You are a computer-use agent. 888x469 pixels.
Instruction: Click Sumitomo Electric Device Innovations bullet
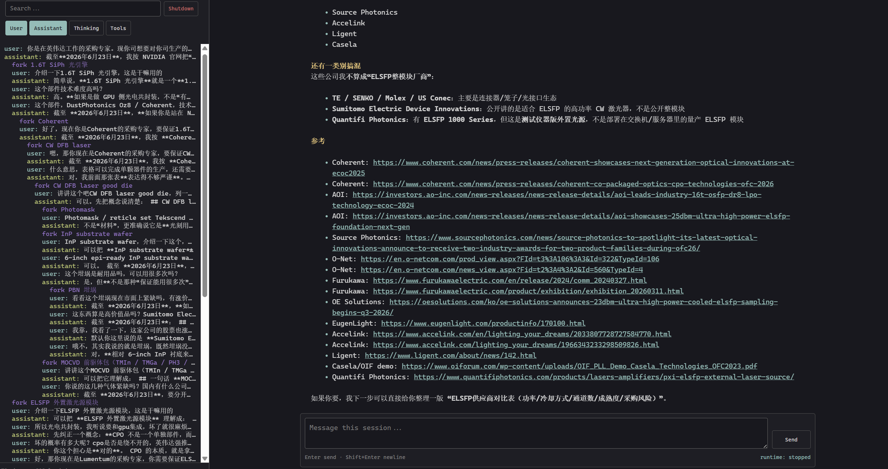click(508, 109)
